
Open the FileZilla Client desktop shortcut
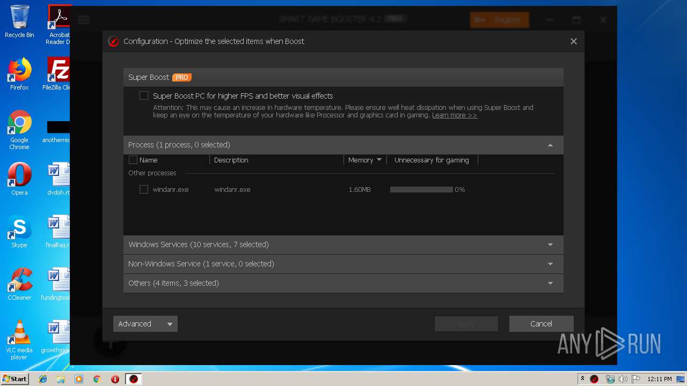pyautogui.click(x=57, y=74)
